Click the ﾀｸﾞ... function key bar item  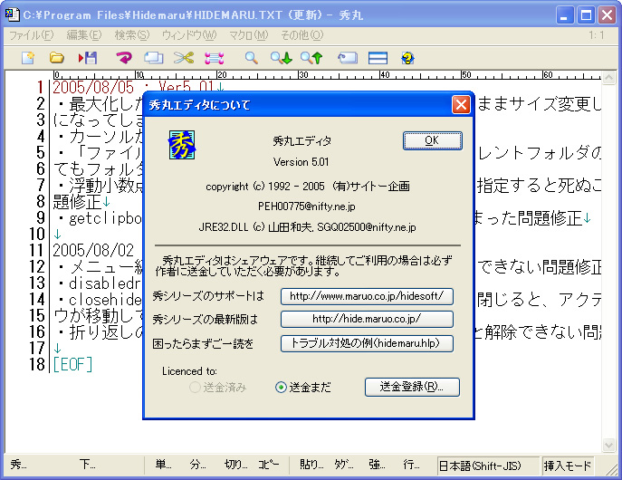click(x=343, y=464)
